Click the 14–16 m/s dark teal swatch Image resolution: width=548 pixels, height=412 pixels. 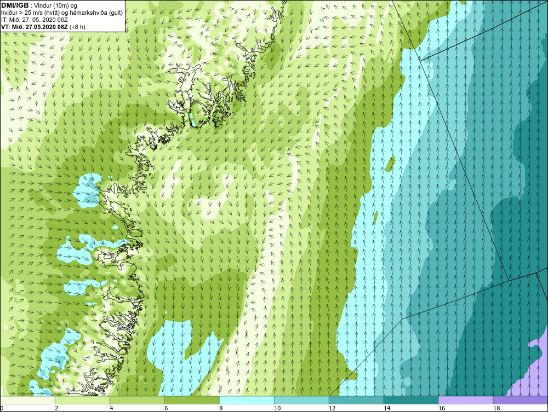coord(411,400)
